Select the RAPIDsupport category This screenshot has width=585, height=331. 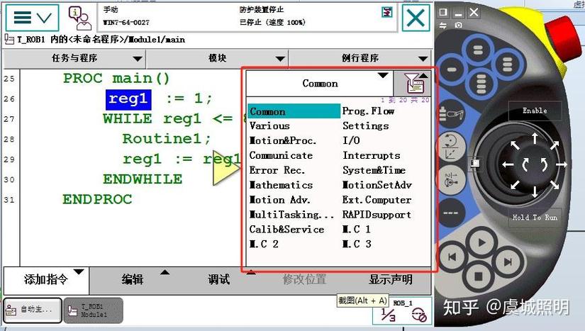click(x=377, y=215)
